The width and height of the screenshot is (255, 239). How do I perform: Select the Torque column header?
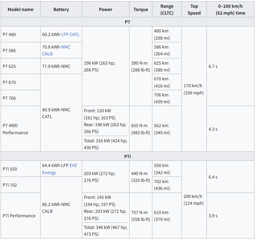click(x=141, y=10)
